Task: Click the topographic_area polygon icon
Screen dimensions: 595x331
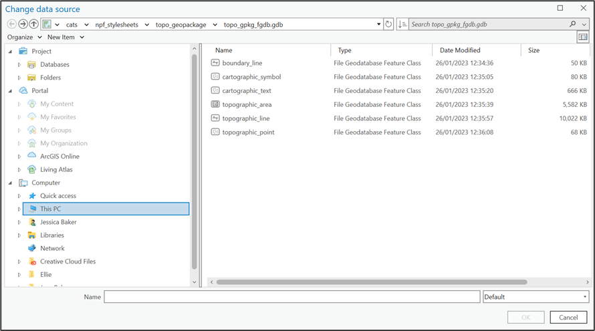Action: [215, 104]
